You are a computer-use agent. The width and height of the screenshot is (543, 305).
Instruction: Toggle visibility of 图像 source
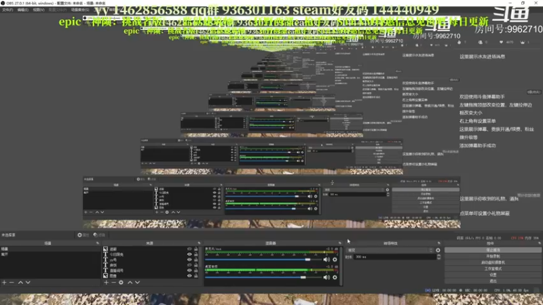(189, 276)
